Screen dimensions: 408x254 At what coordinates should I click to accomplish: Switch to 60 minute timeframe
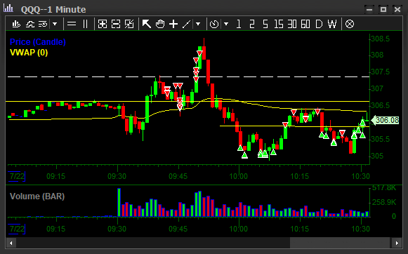tap(305, 24)
